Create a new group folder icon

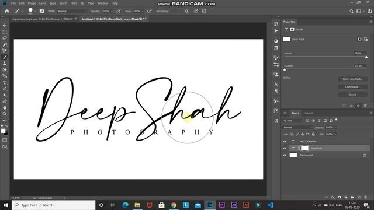pos(352,197)
